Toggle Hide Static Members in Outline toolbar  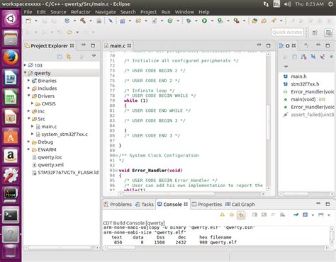click(x=322, y=57)
